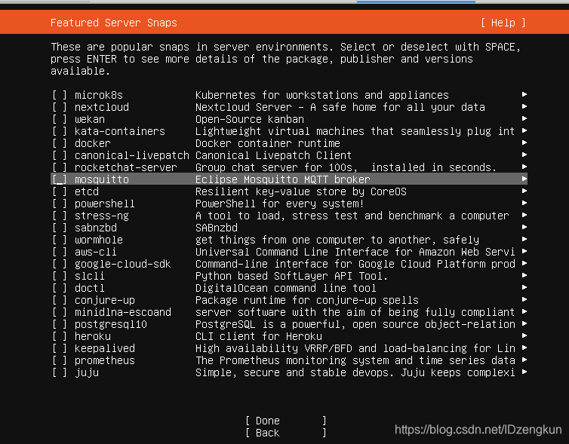Expand details arrow for kata-containers row

point(524,130)
